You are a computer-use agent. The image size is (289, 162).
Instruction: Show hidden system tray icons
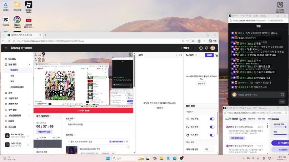pyautogui.click(x=243, y=158)
